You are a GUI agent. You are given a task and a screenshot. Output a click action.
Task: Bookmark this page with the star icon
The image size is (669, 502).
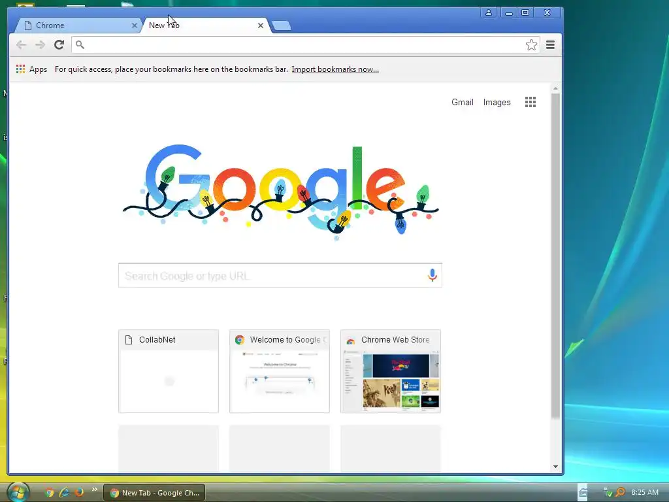(531, 45)
